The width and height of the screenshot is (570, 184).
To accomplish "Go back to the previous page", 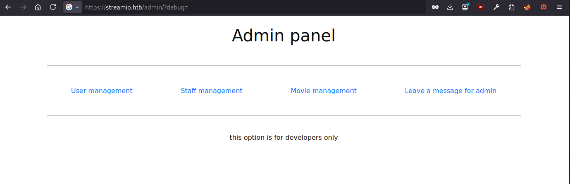I will click(x=8, y=7).
